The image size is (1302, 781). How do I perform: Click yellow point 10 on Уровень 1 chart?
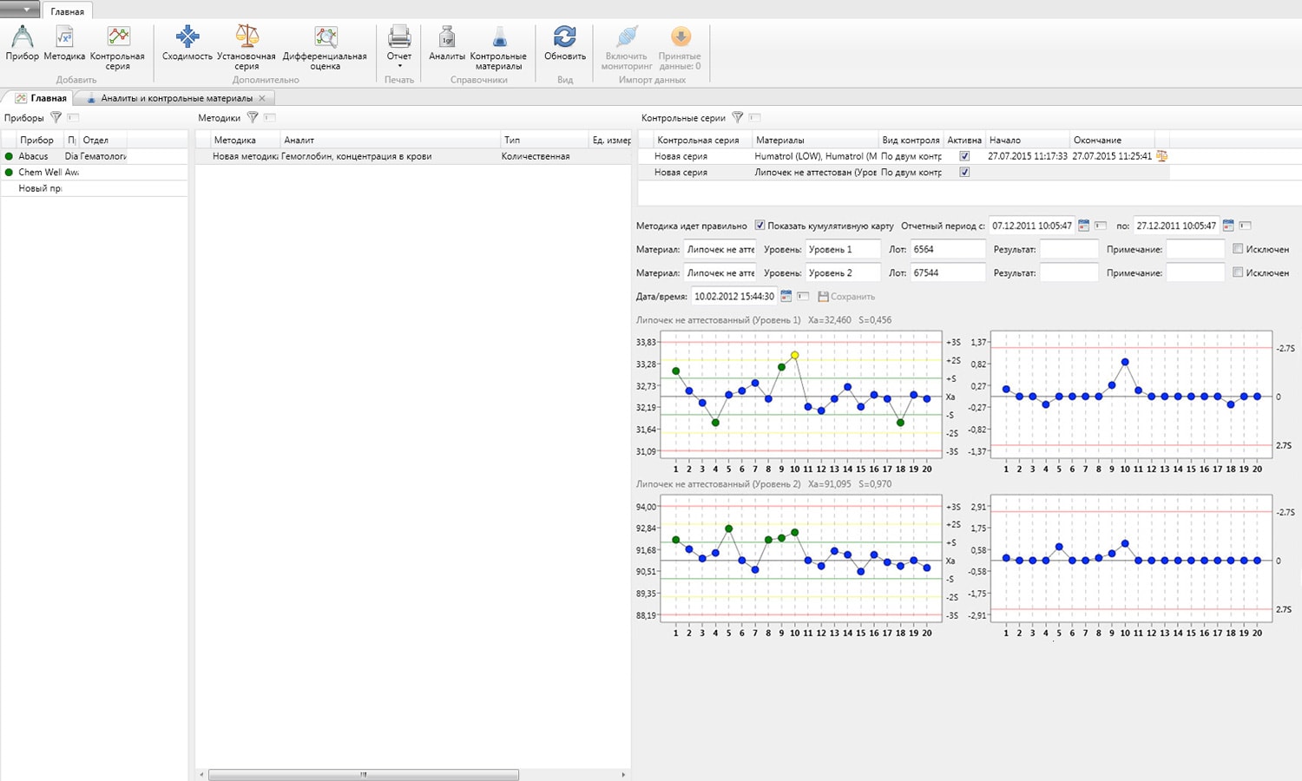[x=794, y=355]
